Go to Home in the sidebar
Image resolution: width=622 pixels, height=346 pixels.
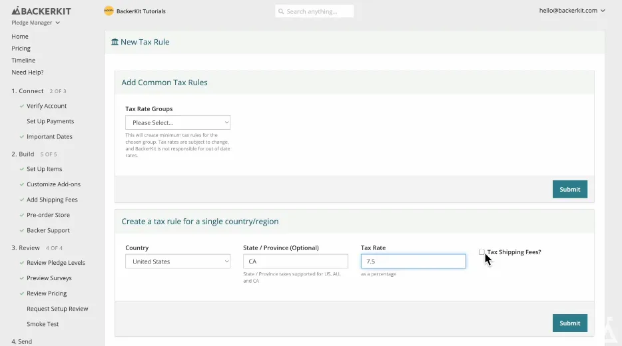click(x=20, y=37)
